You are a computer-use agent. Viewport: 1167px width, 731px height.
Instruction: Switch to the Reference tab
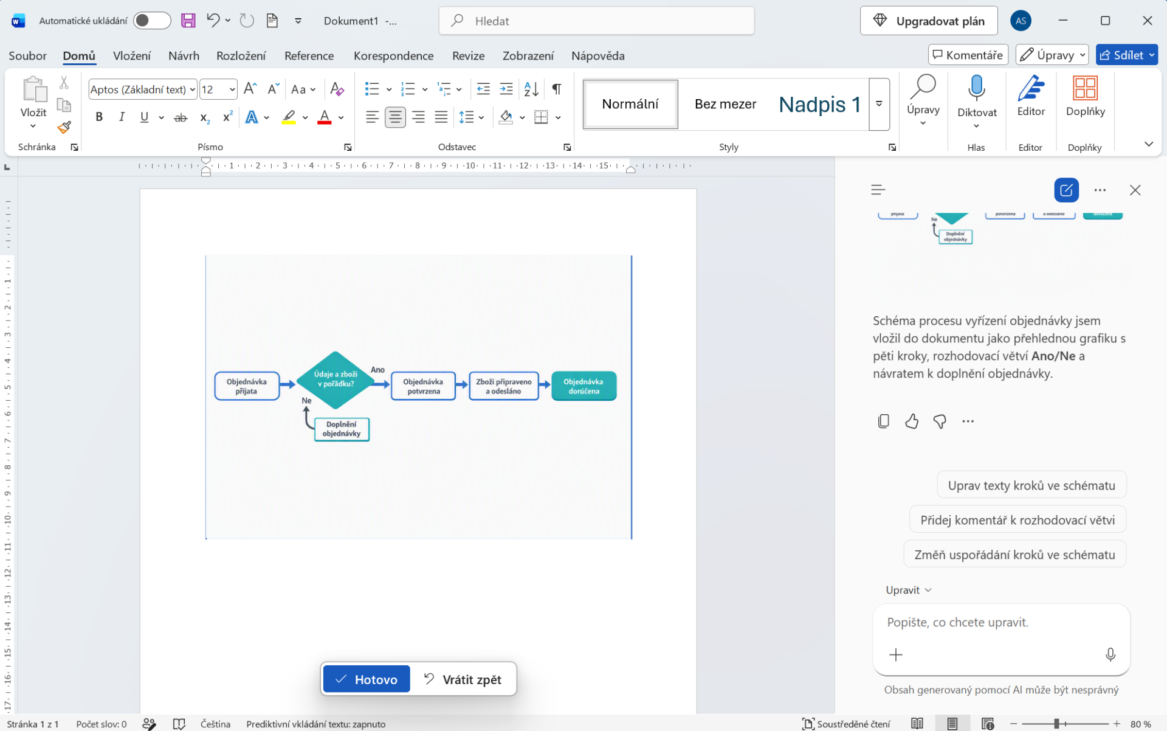click(309, 55)
